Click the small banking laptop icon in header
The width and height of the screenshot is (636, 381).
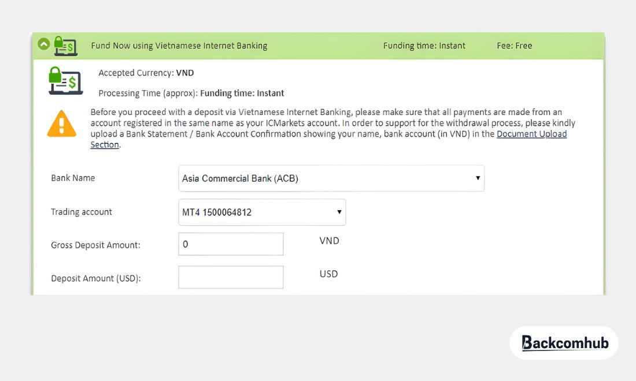pos(66,46)
